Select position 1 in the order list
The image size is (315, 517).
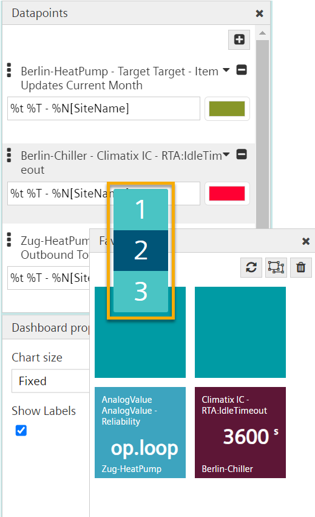[x=141, y=210]
